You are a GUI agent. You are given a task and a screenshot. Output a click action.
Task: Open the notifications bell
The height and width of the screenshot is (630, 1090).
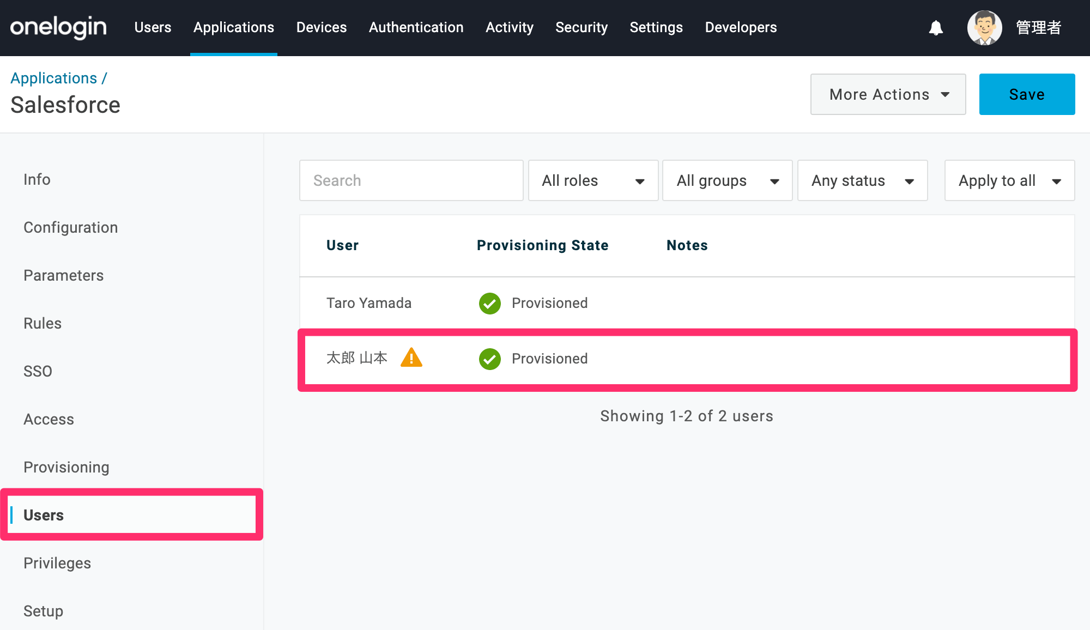pyautogui.click(x=936, y=28)
